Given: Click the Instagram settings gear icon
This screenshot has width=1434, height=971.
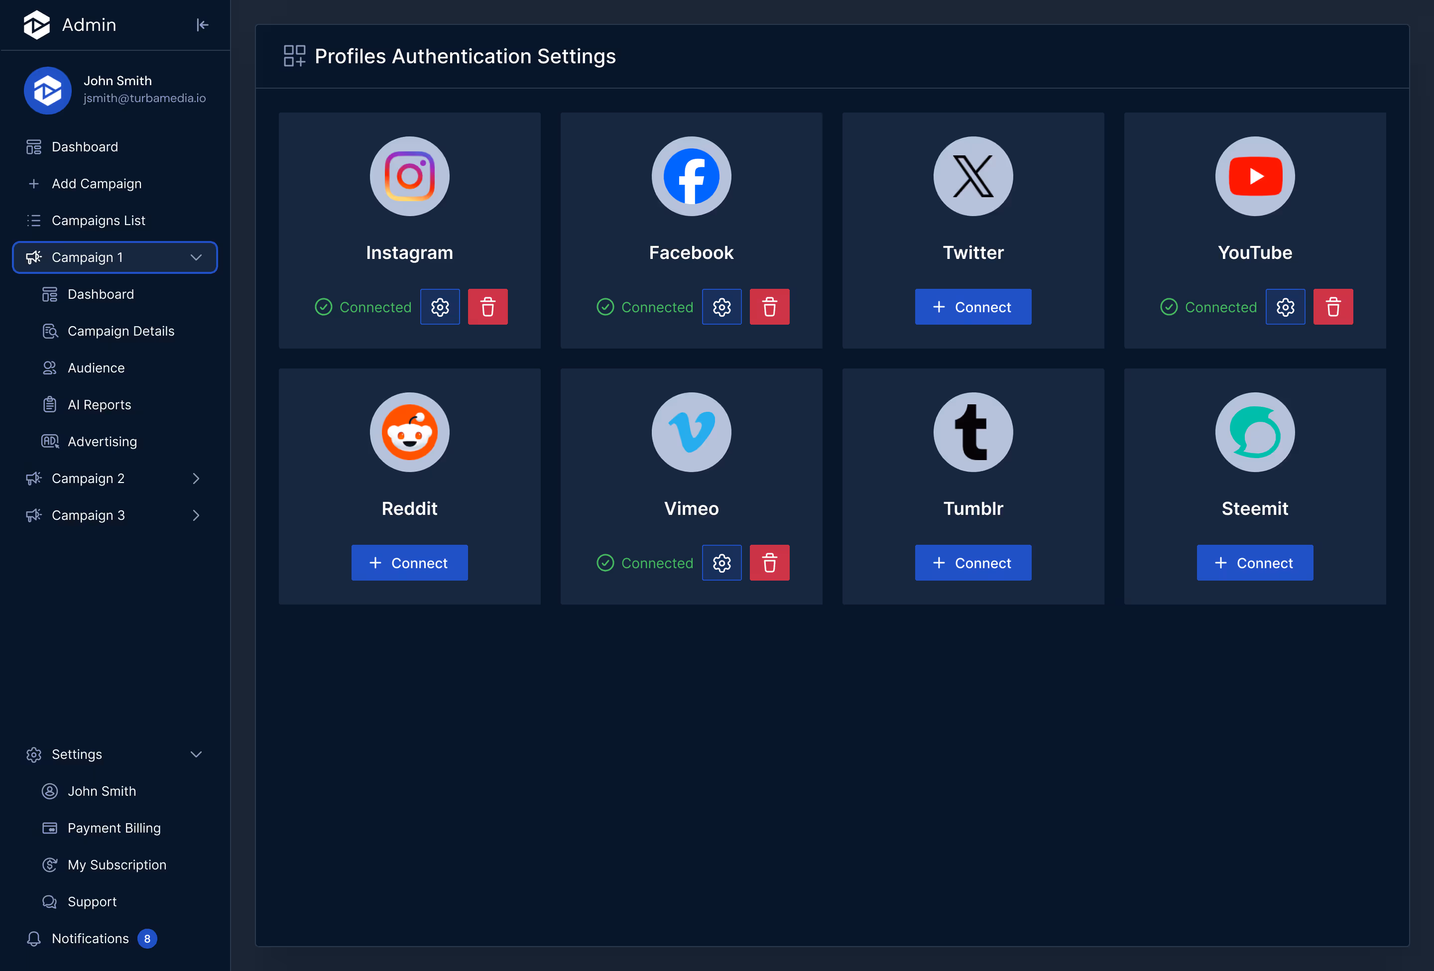Looking at the screenshot, I should [x=440, y=307].
